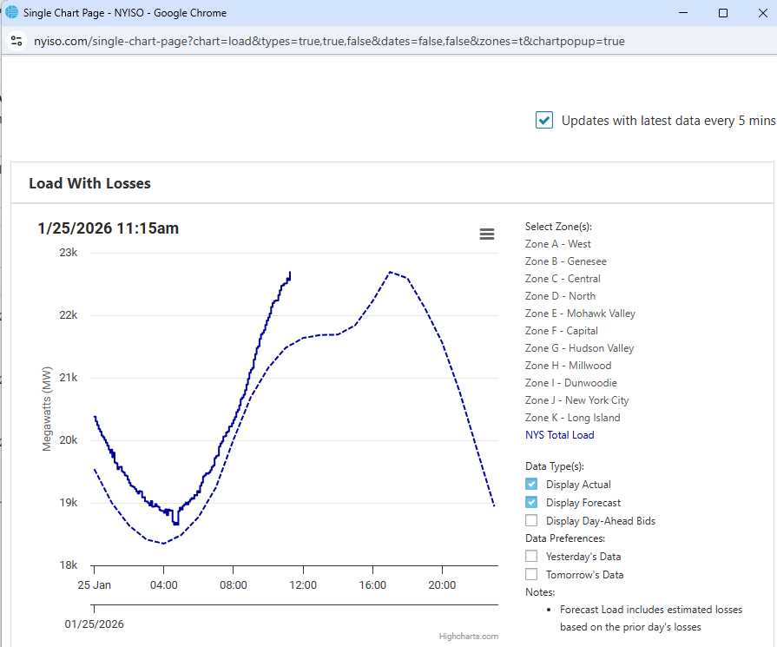Click the Data Type(s): label
Screen dimensions: 777x647
pyautogui.click(x=555, y=466)
